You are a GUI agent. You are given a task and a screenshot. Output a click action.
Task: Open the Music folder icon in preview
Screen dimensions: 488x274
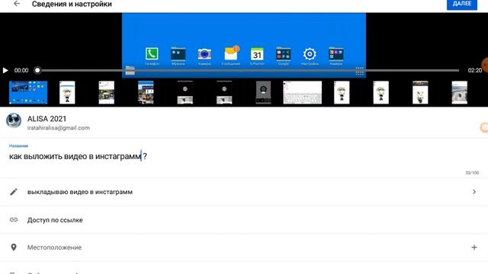point(178,54)
